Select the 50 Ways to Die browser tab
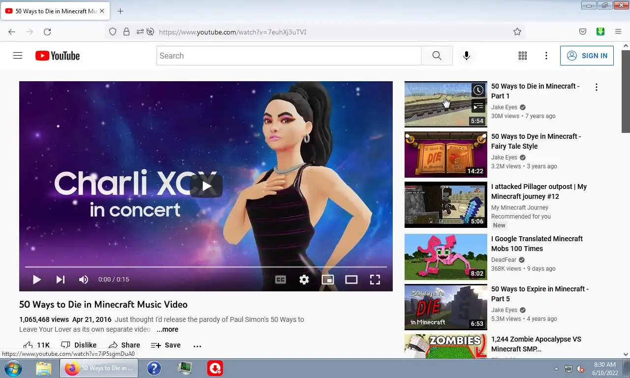This screenshot has height=378, width=630. click(56, 11)
